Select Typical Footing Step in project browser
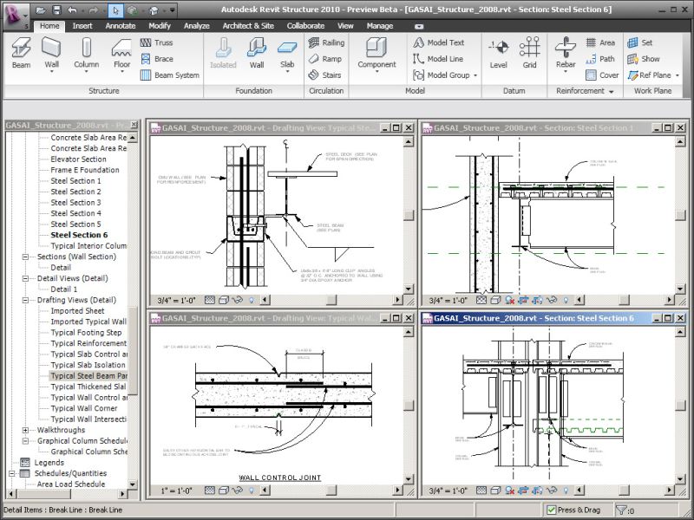 coord(86,333)
